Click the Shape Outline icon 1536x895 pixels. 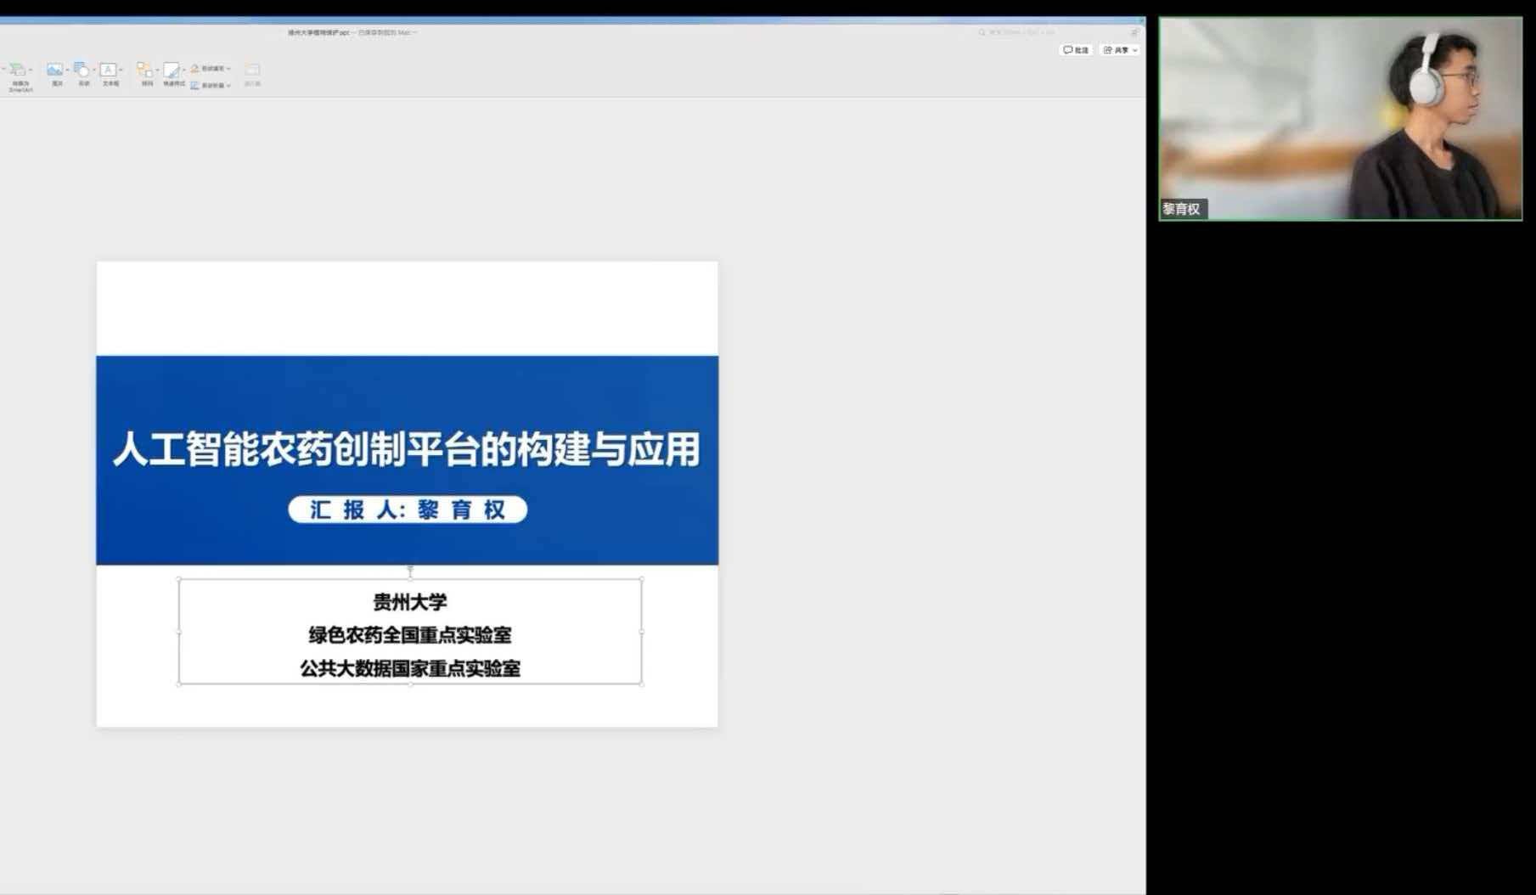tap(194, 85)
